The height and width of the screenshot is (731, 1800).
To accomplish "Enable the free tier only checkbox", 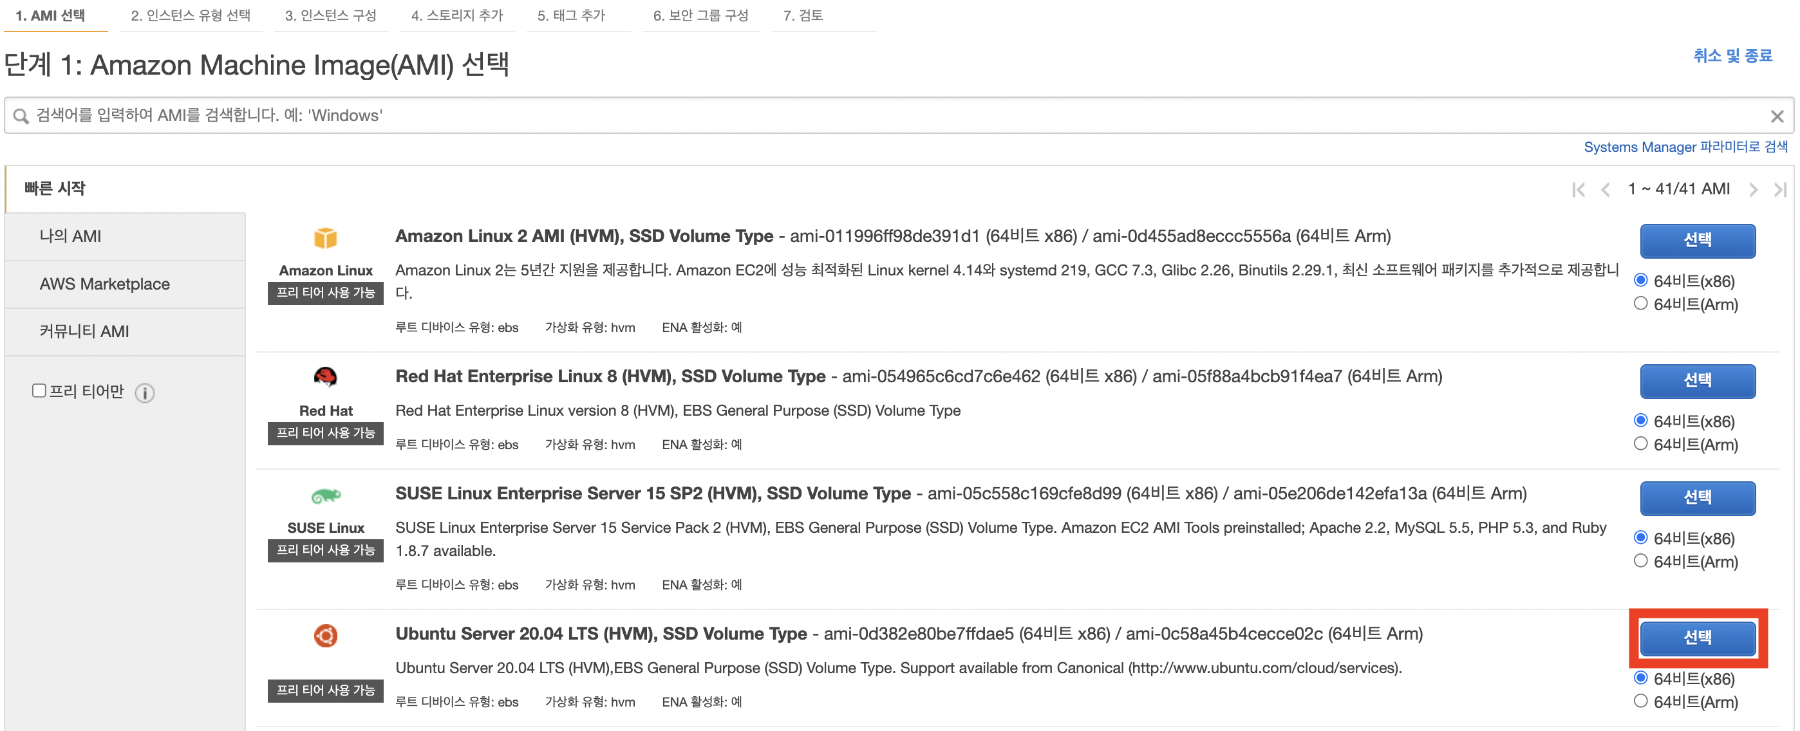I will click(39, 391).
